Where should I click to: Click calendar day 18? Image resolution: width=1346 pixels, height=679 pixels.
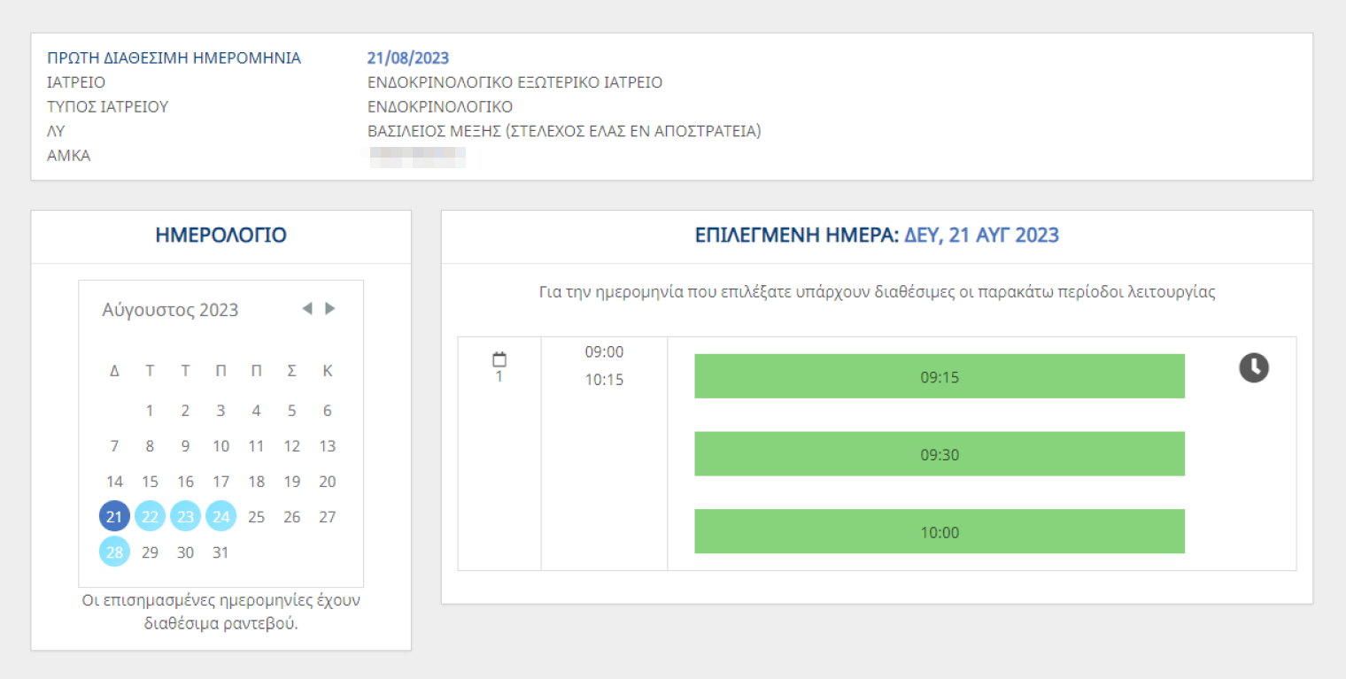pos(256,481)
